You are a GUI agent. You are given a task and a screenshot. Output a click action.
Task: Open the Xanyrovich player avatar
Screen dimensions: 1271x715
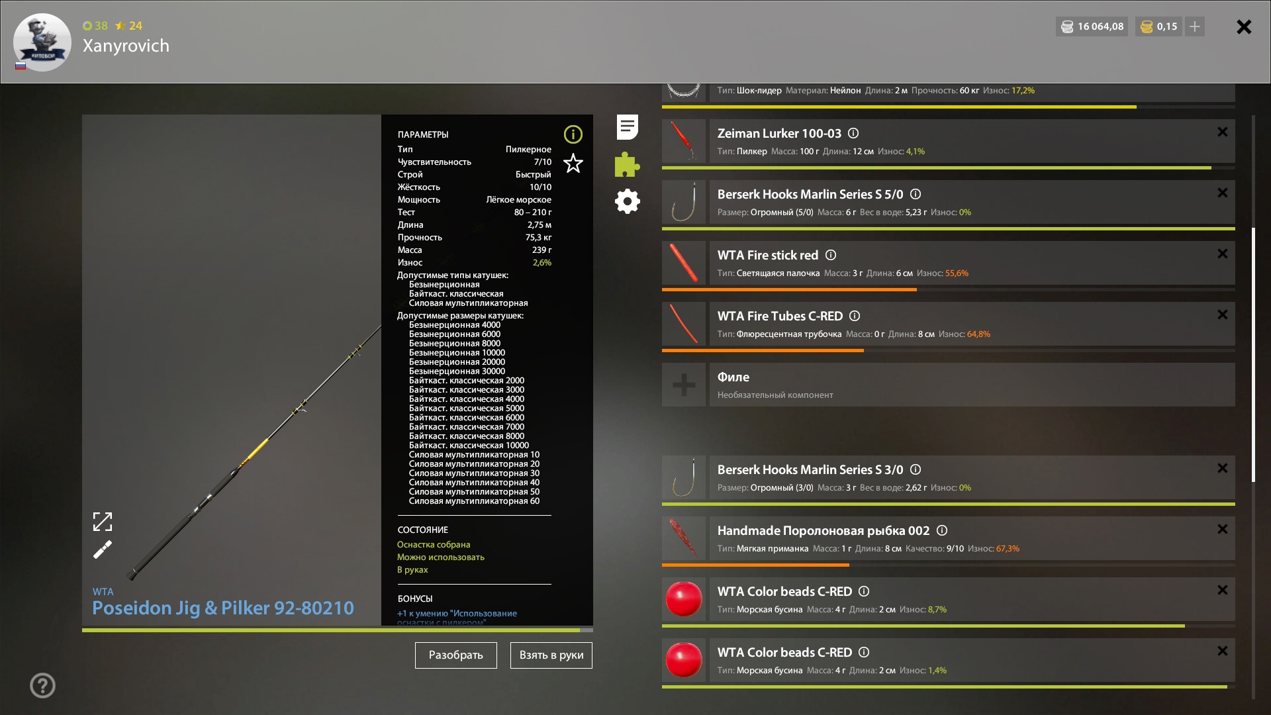tap(42, 42)
